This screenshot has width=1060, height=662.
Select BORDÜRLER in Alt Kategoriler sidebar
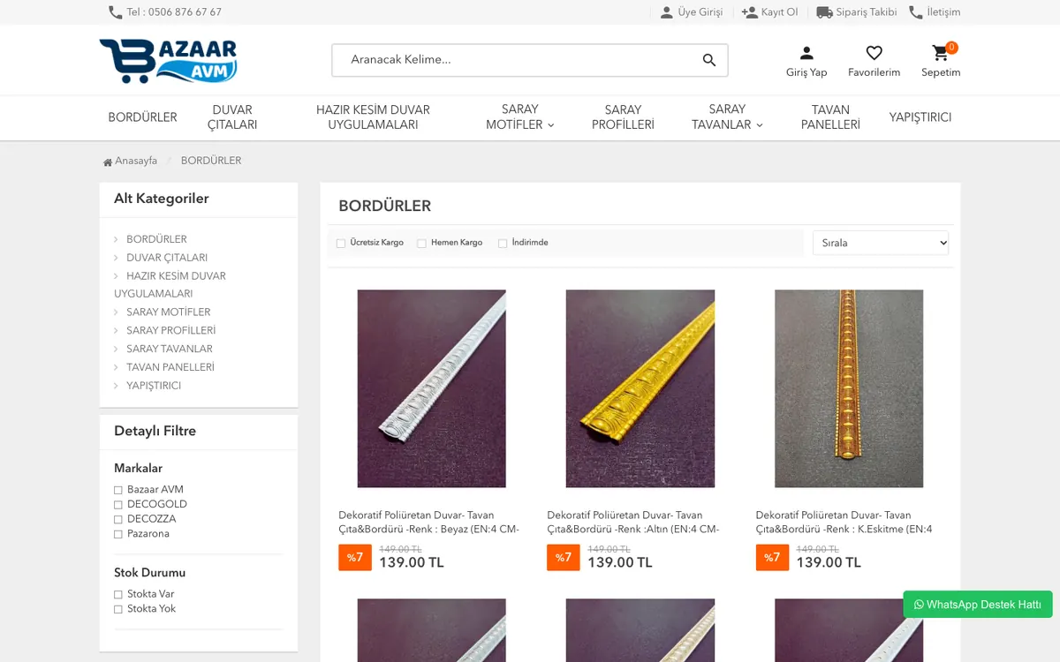pos(156,240)
